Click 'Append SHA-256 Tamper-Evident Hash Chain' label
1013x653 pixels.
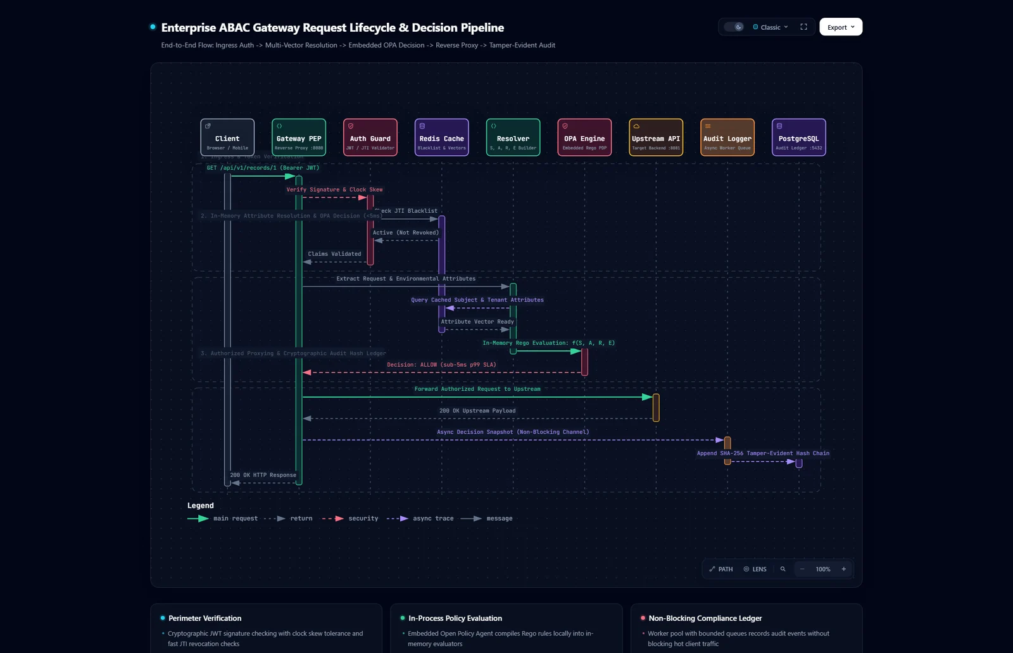coord(763,453)
